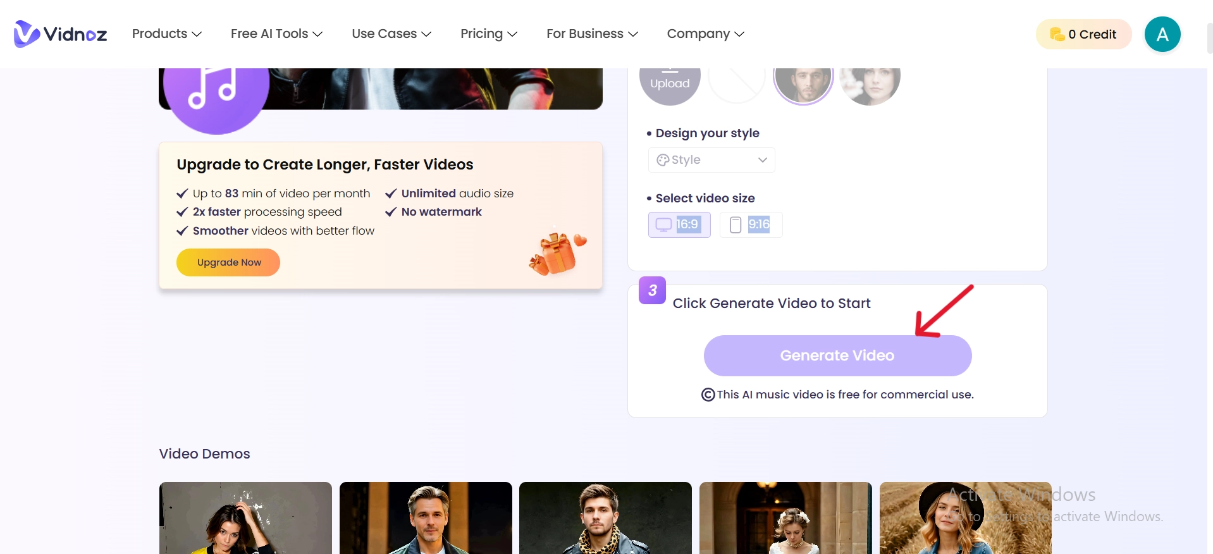This screenshot has width=1213, height=554.
Task: Click the Video Demos heading
Action: click(205, 454)
